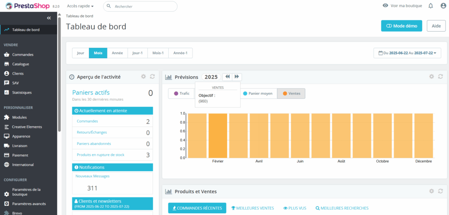Viewport: 449px width, 215px height.
Task: Open the Paniers abandonnés link
Action: tap(94, 144)
